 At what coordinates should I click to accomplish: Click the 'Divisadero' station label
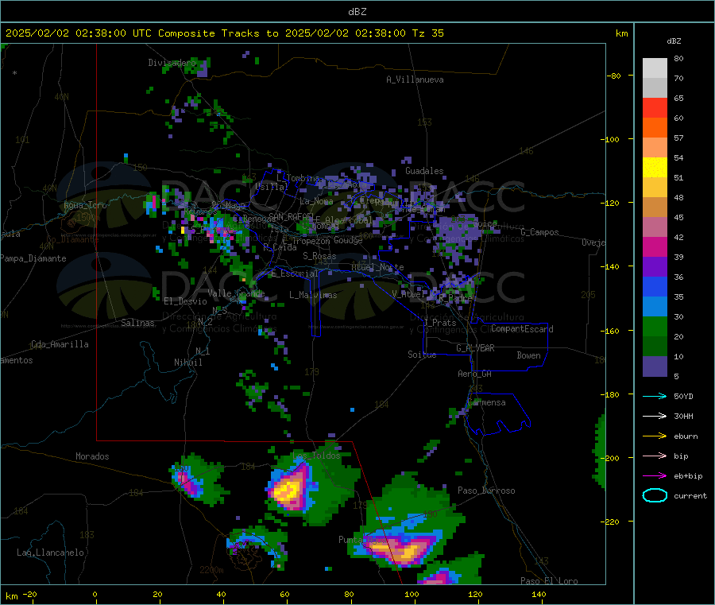(x=172, y=63)
